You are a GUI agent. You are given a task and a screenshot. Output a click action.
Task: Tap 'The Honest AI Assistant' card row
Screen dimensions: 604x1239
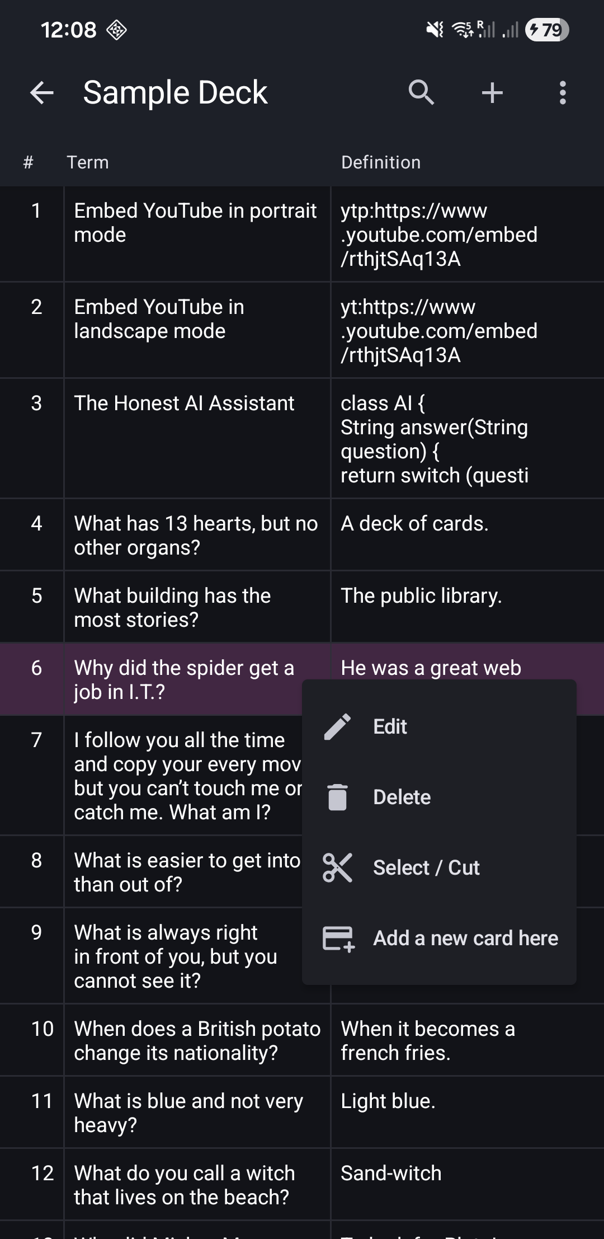pos(184,403)
